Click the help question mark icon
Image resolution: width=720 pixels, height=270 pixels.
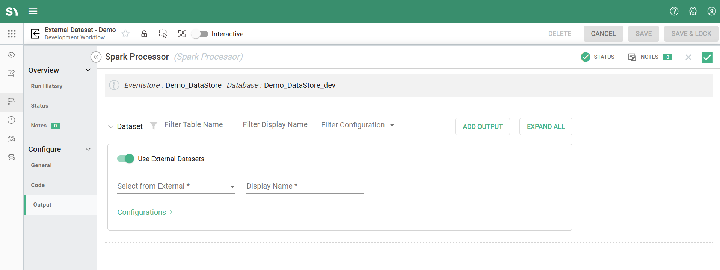point(674,11)
